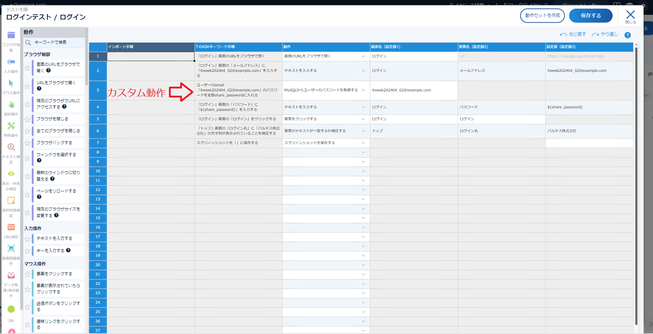
Task: Show help for URLをブラウザで開く
Action: coord(39,88)
